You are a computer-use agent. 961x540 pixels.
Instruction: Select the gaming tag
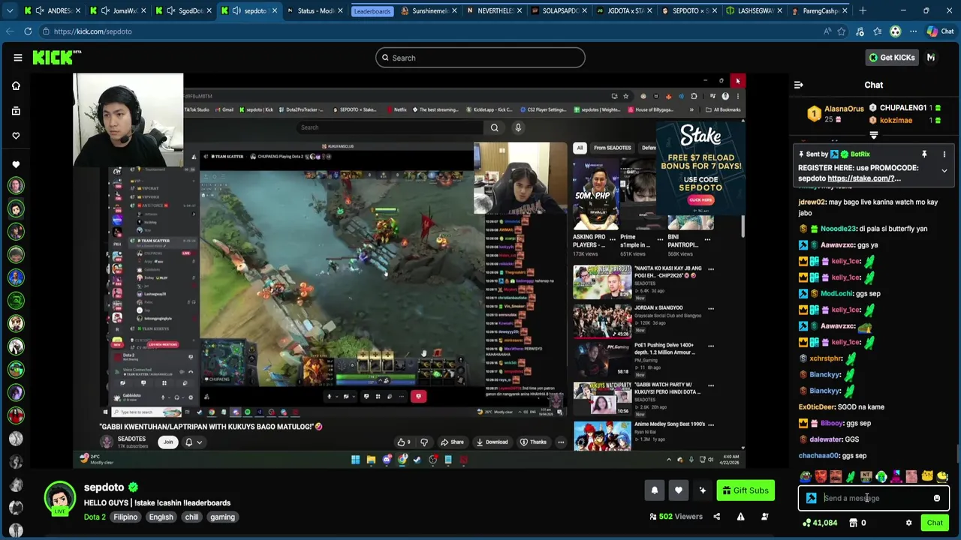click(x=222, y=517)
